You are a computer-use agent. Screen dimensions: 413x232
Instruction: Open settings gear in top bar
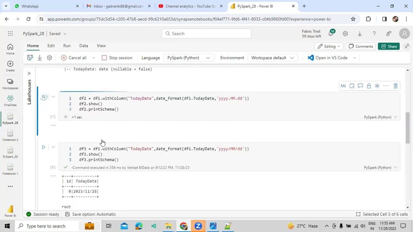click(x=345, y=34)
